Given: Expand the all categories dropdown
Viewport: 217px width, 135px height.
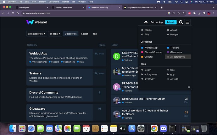Looking at the screenshot, I should [36, 34].
